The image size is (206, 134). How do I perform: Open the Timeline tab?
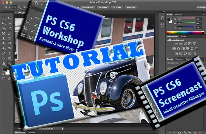tap(31, 132)
